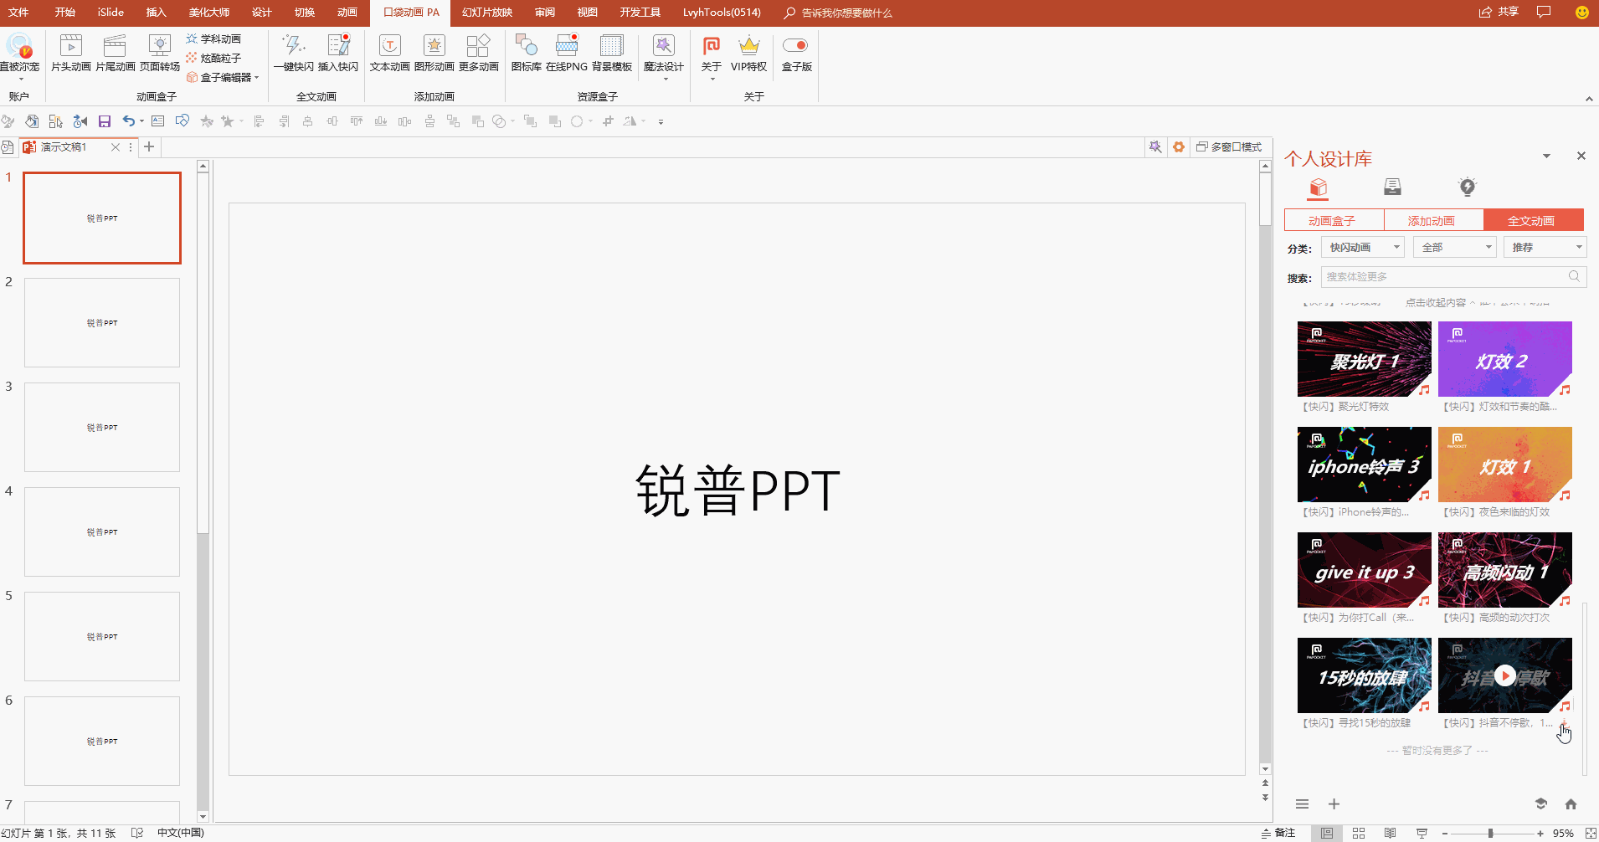Play the 抖音不停歇 preview
This screenshot has height=842, width=1599.
(x=1505, y=675)
